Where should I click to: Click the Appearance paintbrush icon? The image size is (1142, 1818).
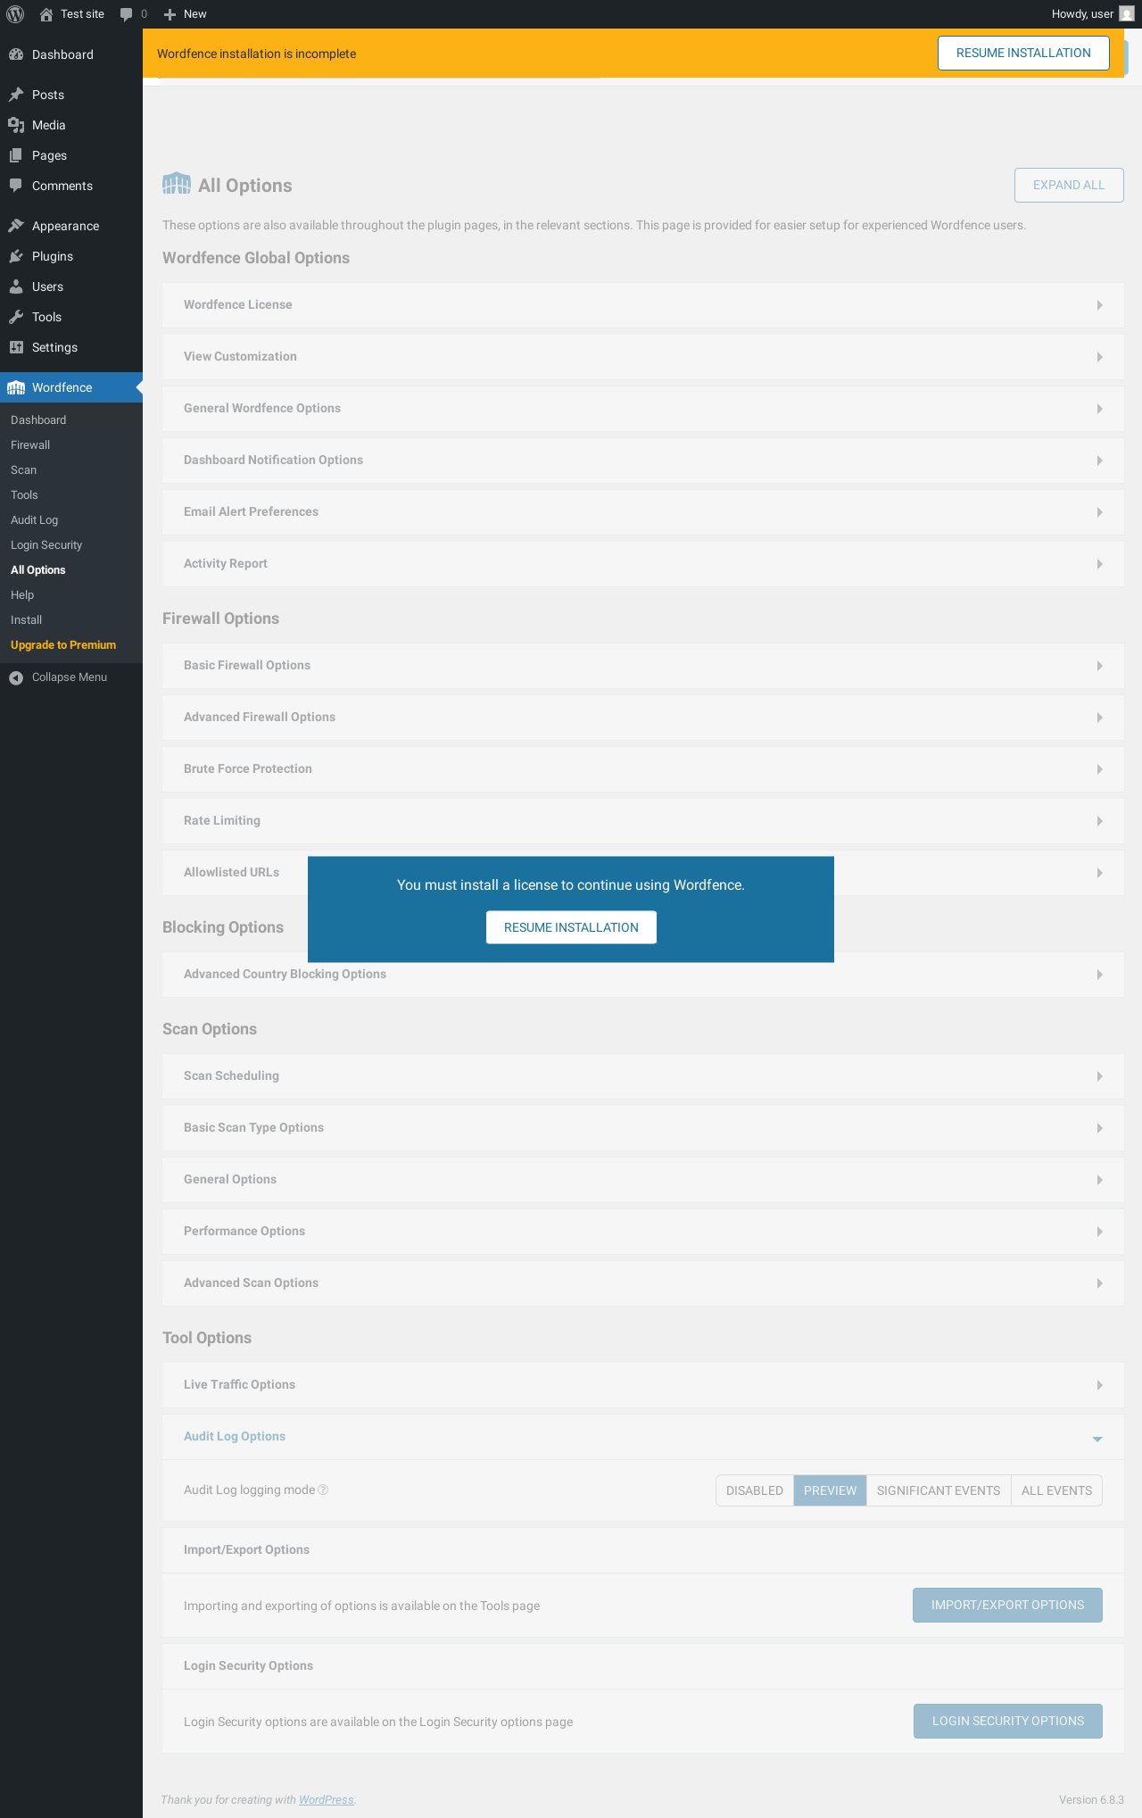[16, 226]
